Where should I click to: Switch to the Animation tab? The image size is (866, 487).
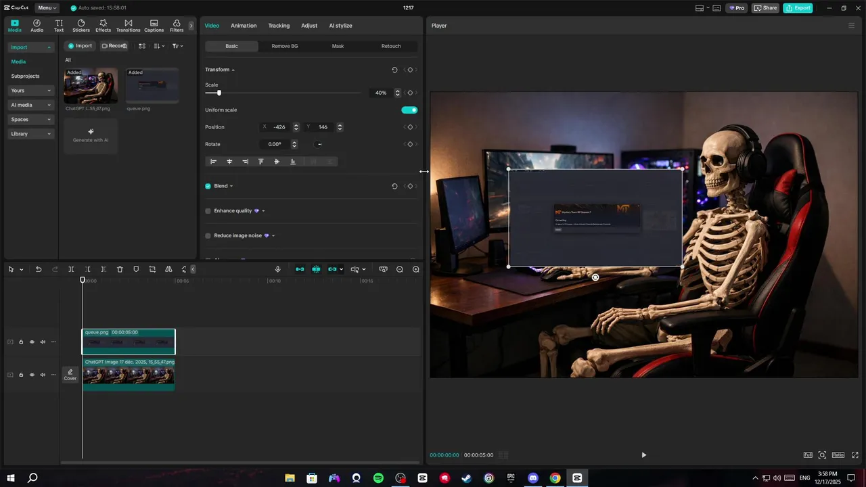click(244, 26)
